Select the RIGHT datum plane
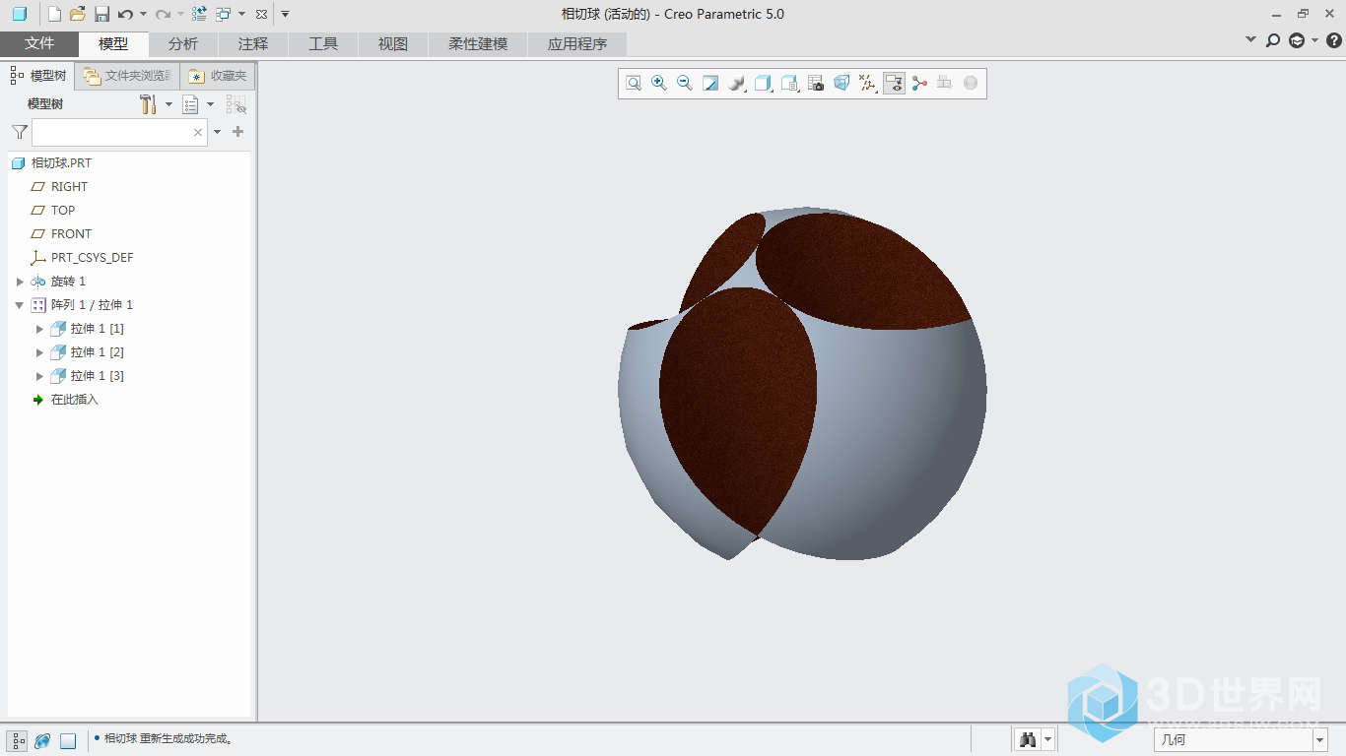The width and height of the screenshot is (1346, 756). point(69,187)
